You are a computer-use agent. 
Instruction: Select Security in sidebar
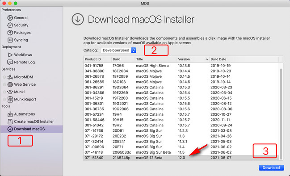click(21, 25)
